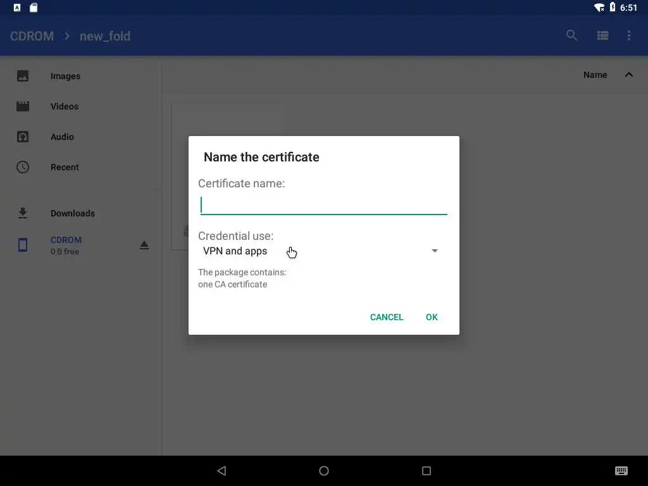Select CDROM storage in the sidebar
This screenshot has height=486, width=648.
point(80,245)
